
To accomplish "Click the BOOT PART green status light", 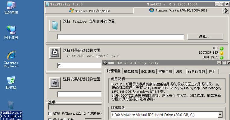I will coord(222,58).
